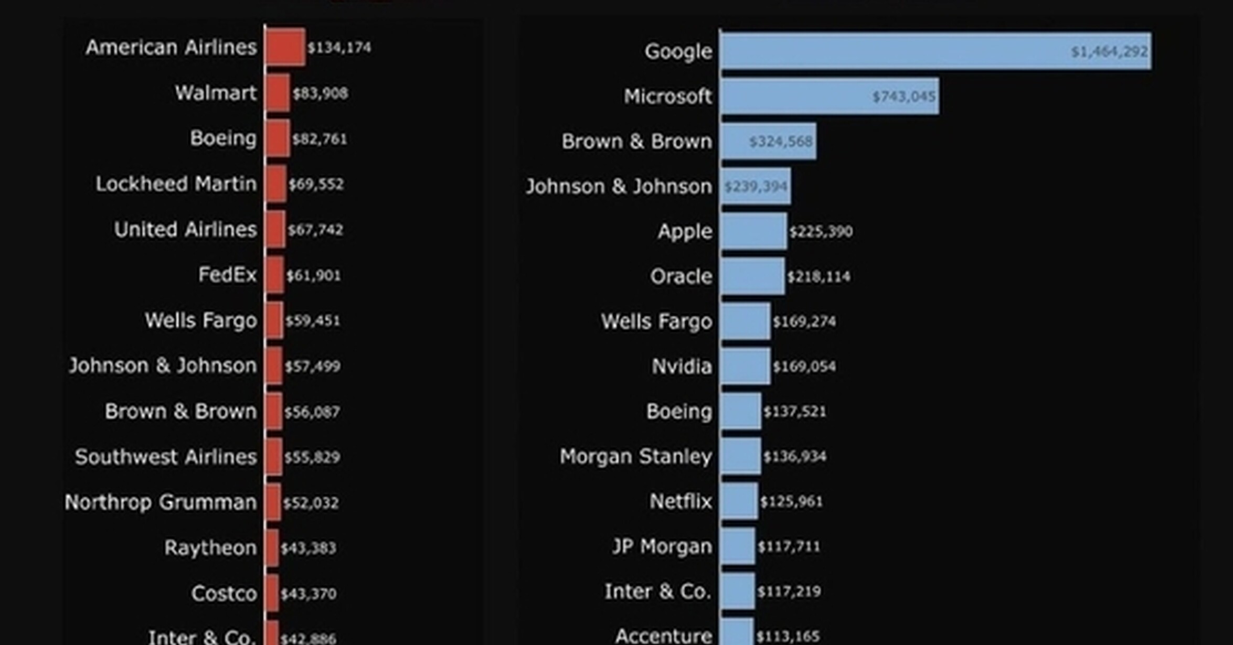Click the FedEx red bar
The width and height of the screenshot is (1233, 645).
[275, 275]
